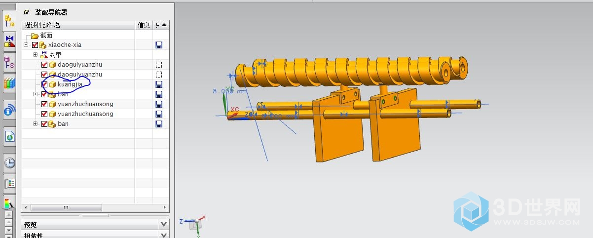593x238 pixels.
Task: Open the Reuse Library books icon
Action: point(9,83)
